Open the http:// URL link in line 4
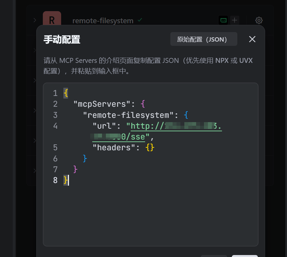 pyautogui.click(x=176, y=126)
